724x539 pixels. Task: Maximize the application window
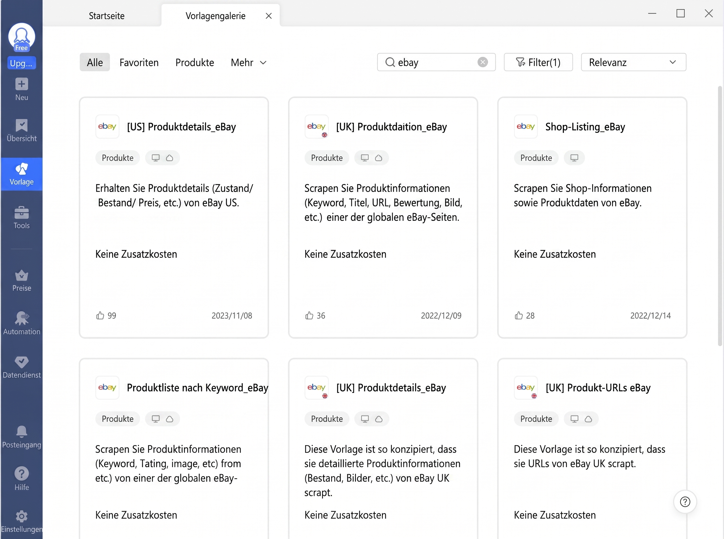(681, 13)
